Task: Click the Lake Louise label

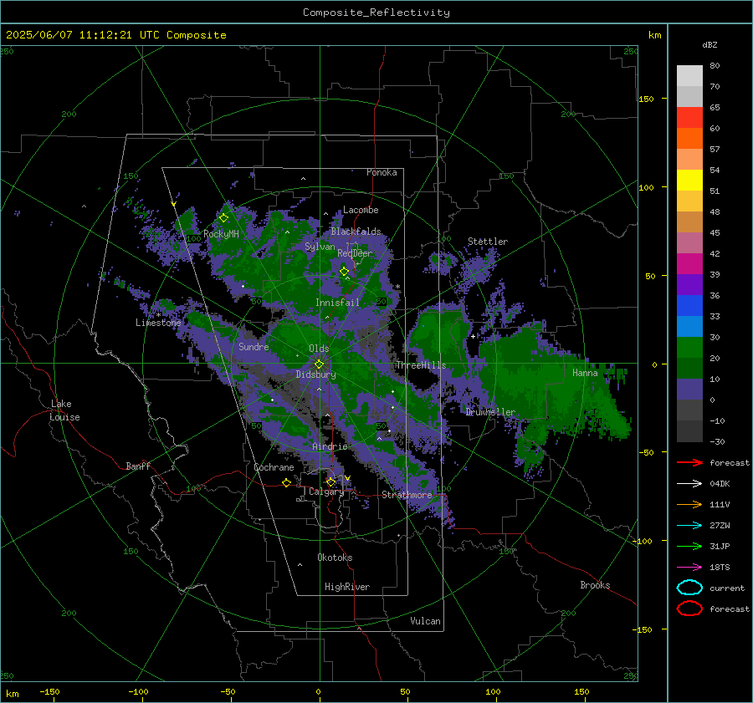Action: tap(64, 410)
